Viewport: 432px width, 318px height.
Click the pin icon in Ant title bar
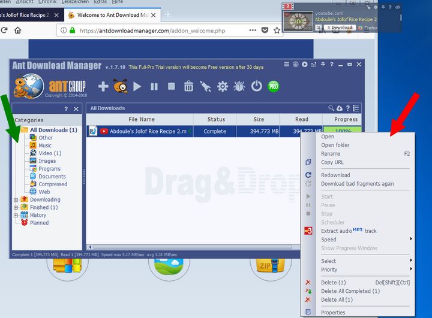pyautogui.click(x=323, y=64)
